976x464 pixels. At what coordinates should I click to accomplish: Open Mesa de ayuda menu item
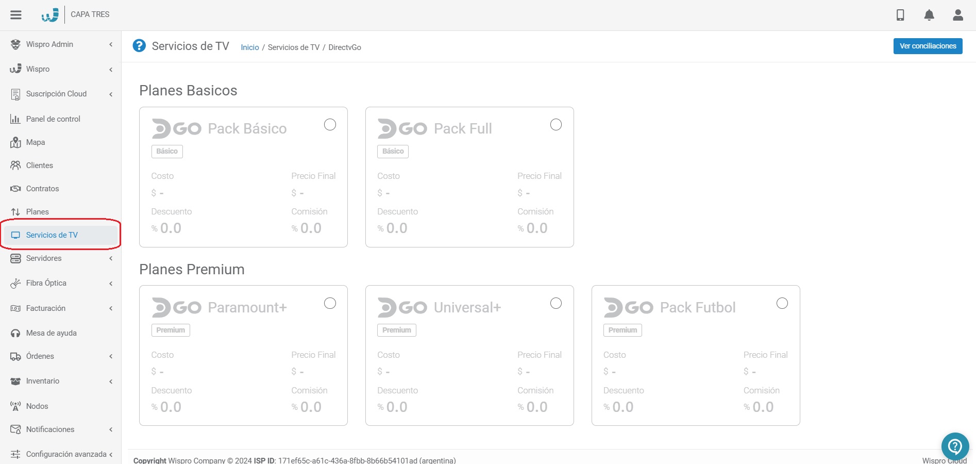pos(61,333)
